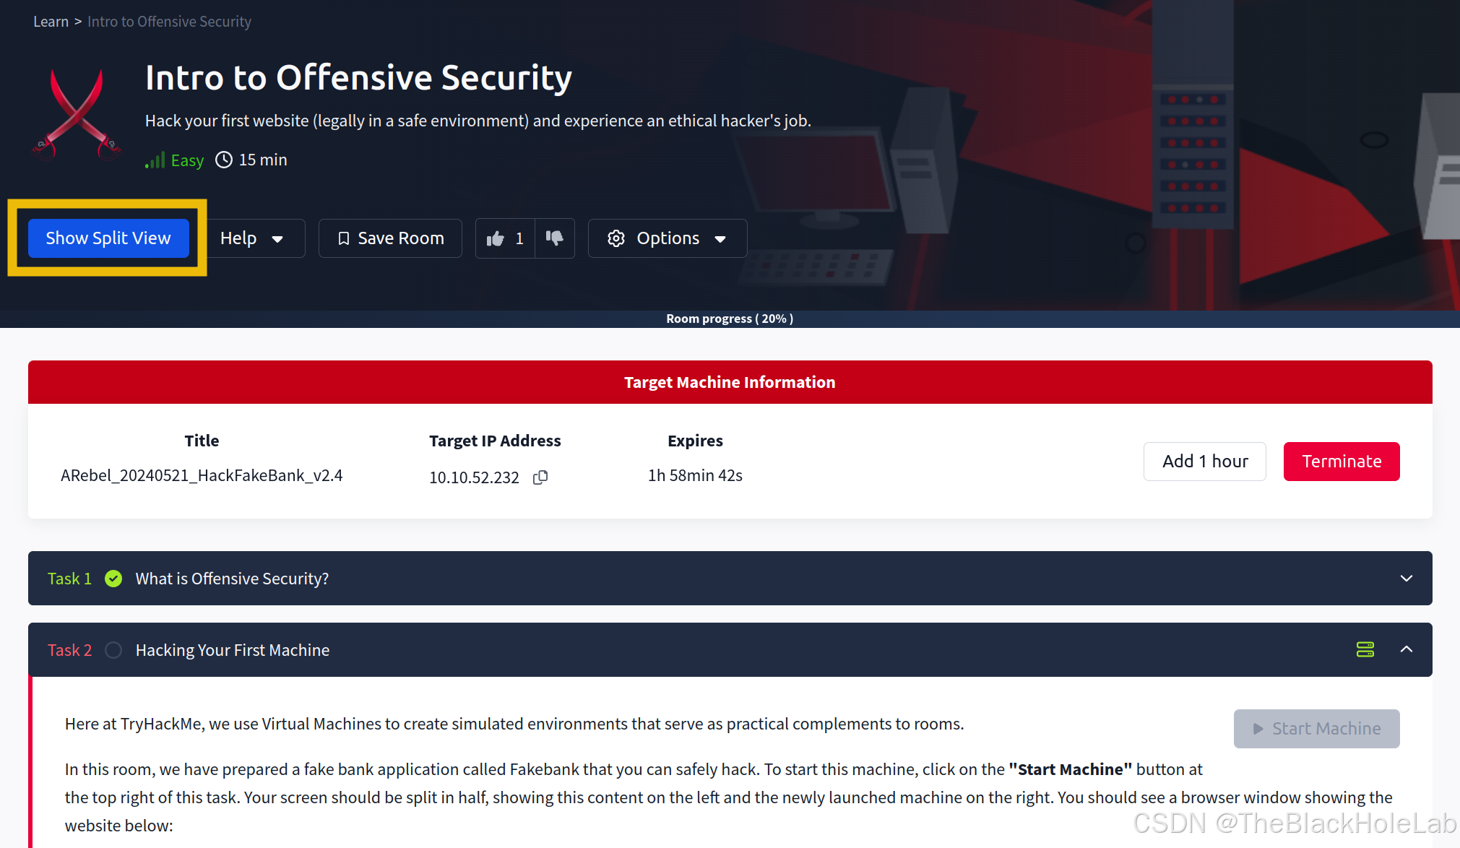Toggle Task 1 completion checkmark
Viewport: 1460px width, 848px height.
tap(113, 578)
